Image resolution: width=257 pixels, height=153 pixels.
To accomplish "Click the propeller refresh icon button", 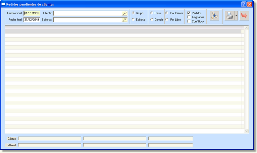I will click(214, 16).
